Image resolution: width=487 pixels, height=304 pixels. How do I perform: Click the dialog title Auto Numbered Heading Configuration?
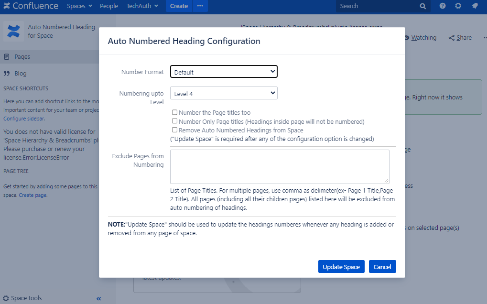tap(184, 41)
